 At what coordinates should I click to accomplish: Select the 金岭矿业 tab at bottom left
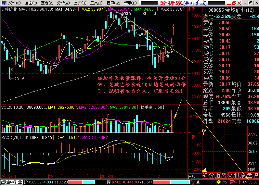coord(12,182)
